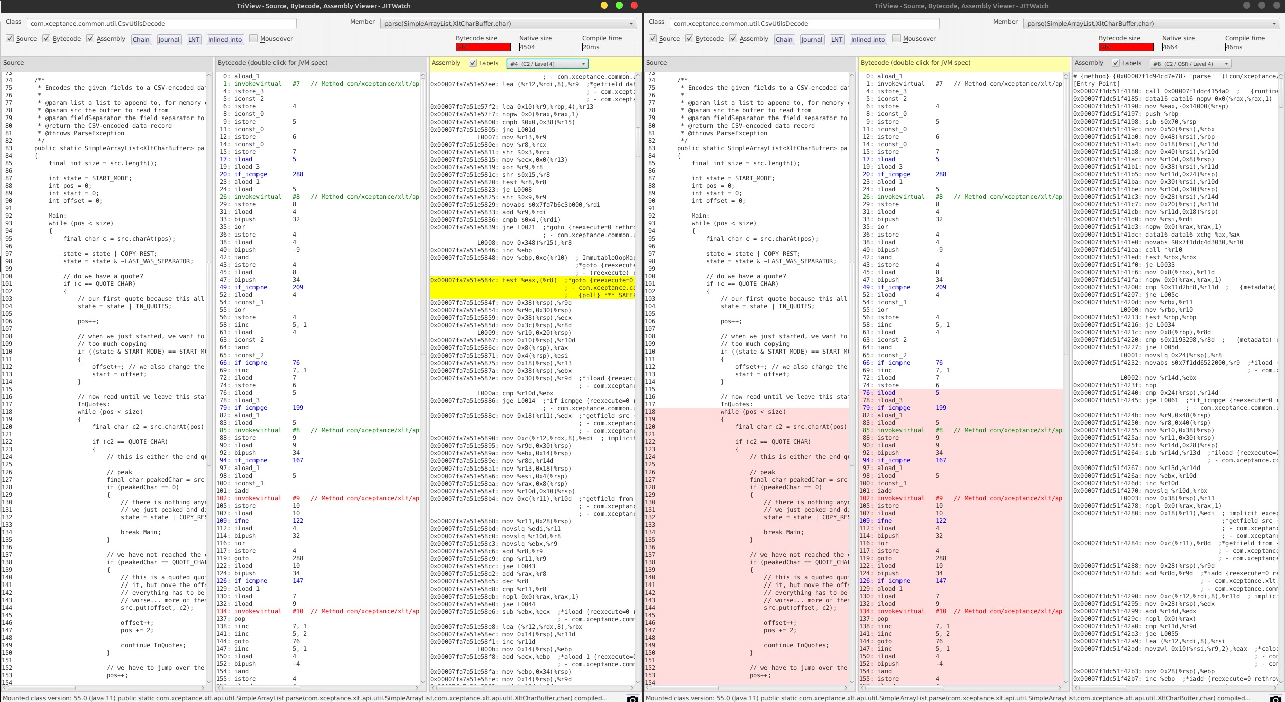Open the left window's Member dropdown

coord(509,24)
